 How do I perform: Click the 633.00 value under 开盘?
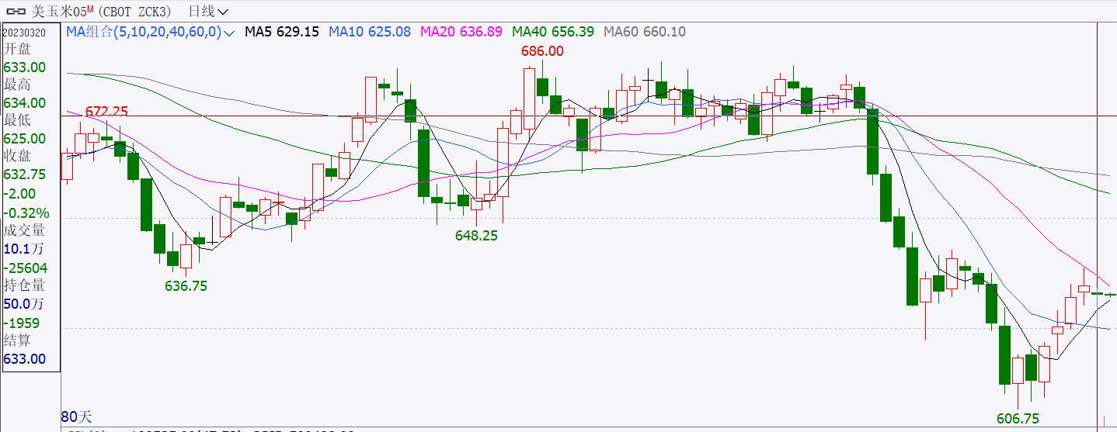[x=24, y=67]
